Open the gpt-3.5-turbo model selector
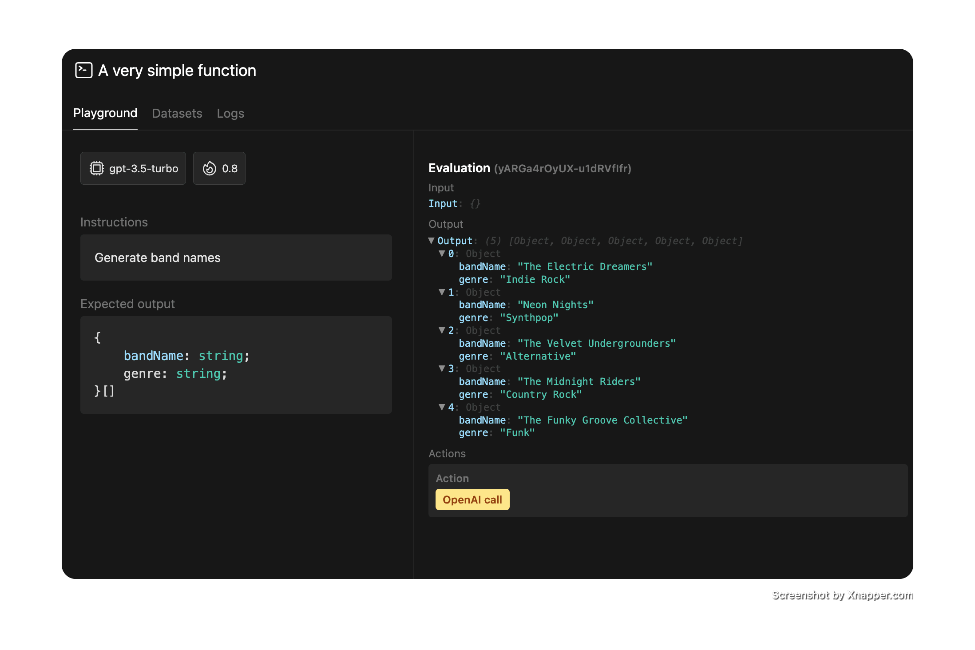975x650 pixels. pos(133,168)
